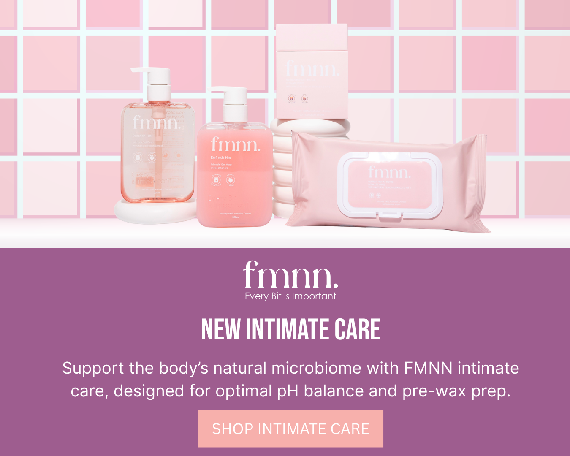Click the fmnn. logo on pink bottle
This screenshot has width=570, height=456.
click(x=235, y=144)
